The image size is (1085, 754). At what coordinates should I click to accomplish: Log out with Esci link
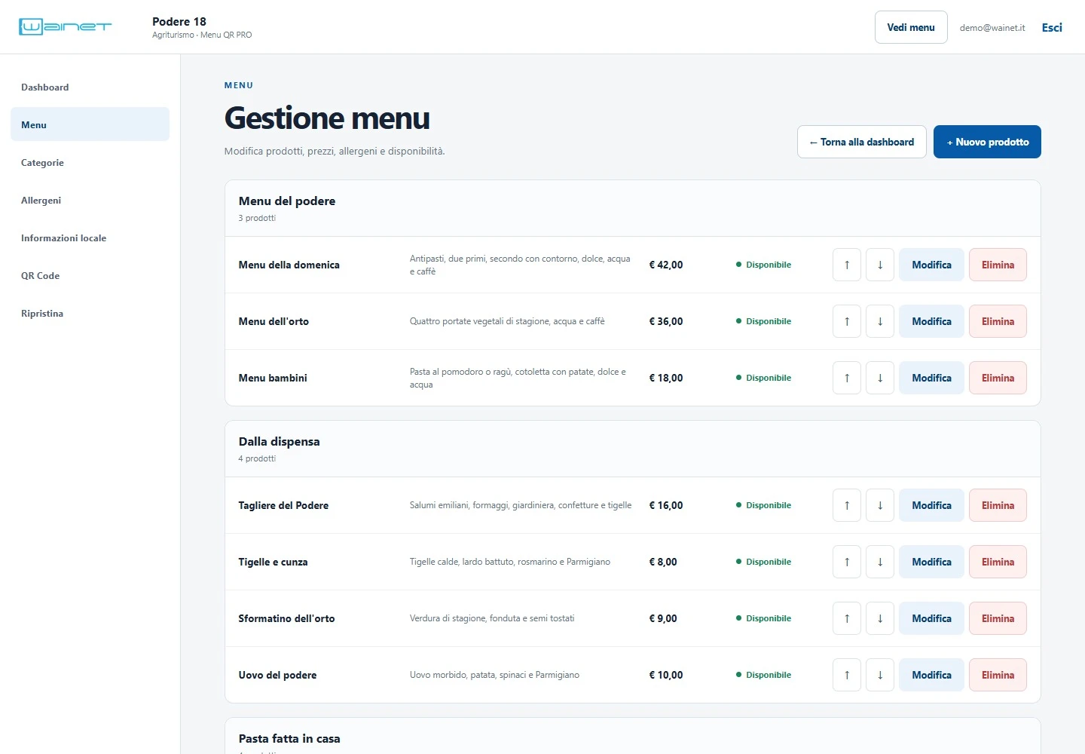coord(1052,27)
